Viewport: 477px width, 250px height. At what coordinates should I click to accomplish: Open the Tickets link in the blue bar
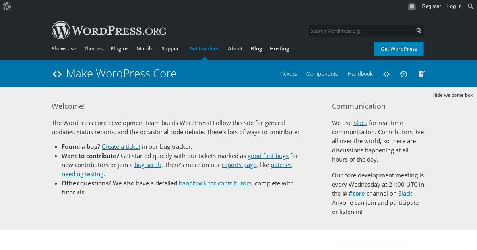tap(288, 74)
